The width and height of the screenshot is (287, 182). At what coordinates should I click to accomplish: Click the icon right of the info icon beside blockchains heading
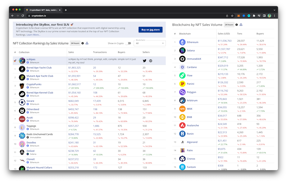pyautogui.click(x=241, y=25)
